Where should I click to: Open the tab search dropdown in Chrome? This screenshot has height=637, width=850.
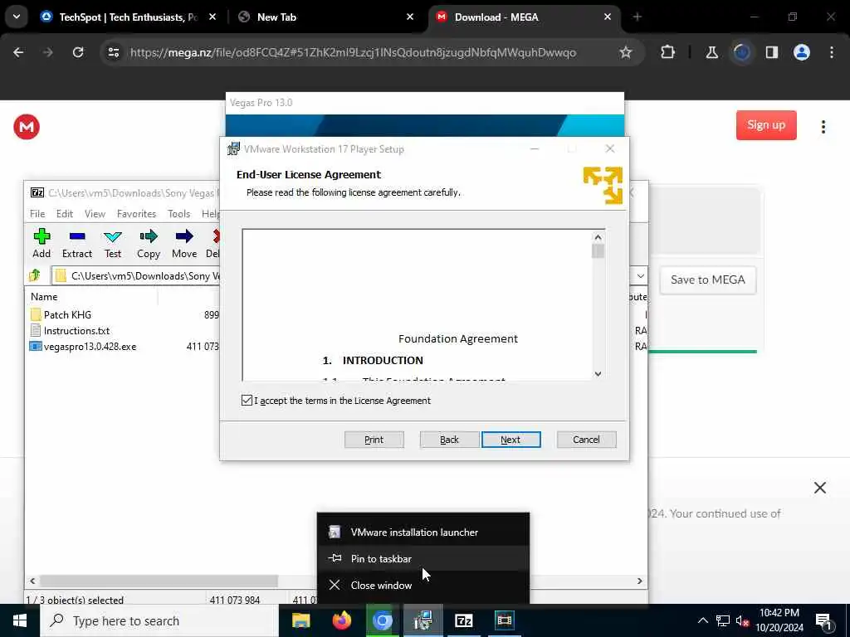pyautogui.click(x=17, y=17)
